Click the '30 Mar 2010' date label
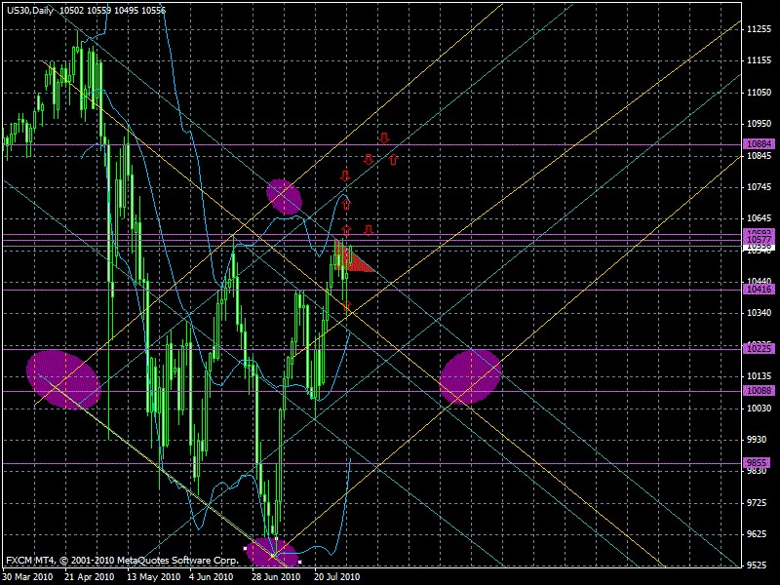The height and width of the screenshot is (585, 780). [27, 577]
